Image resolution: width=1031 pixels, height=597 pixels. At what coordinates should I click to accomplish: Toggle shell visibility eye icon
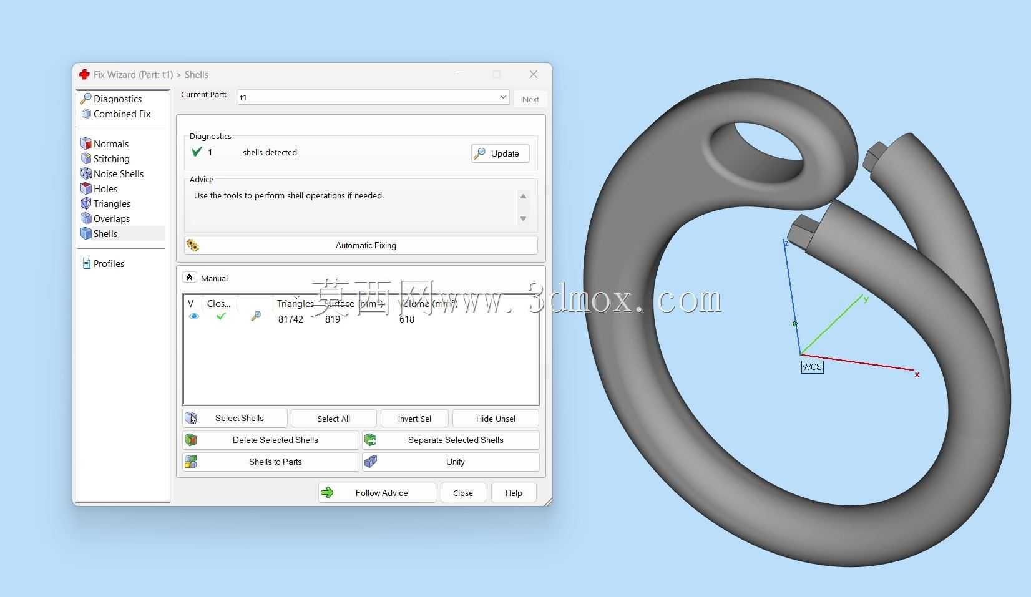(x=193, y=317)
